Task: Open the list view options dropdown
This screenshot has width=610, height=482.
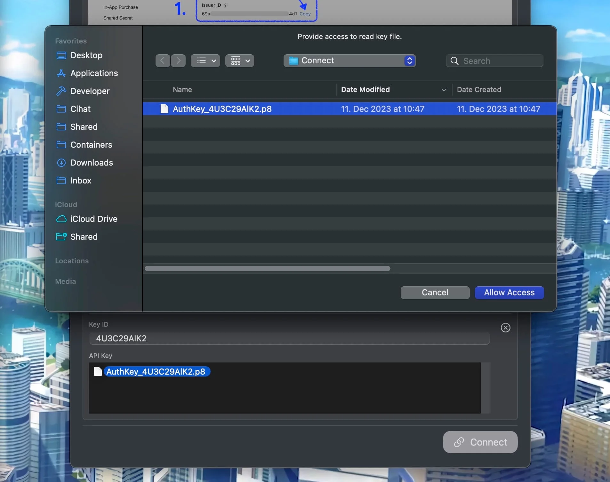Action: pos(205,61)
